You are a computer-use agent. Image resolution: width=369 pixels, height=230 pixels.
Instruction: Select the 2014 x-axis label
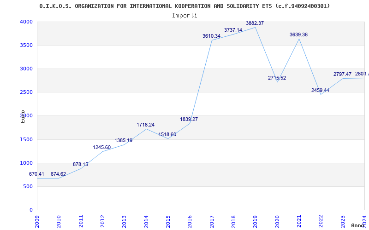[146, 222]
